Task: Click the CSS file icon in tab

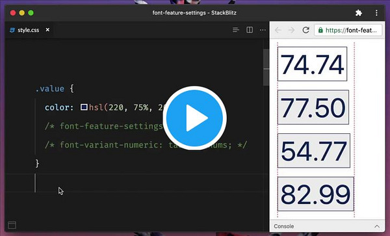Action: tap(12, 30)
